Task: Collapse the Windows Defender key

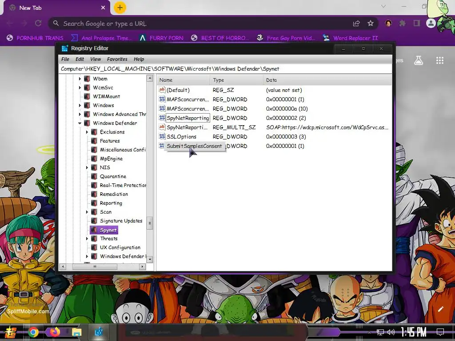Action: pyautogui.click(x=80, y=123)
